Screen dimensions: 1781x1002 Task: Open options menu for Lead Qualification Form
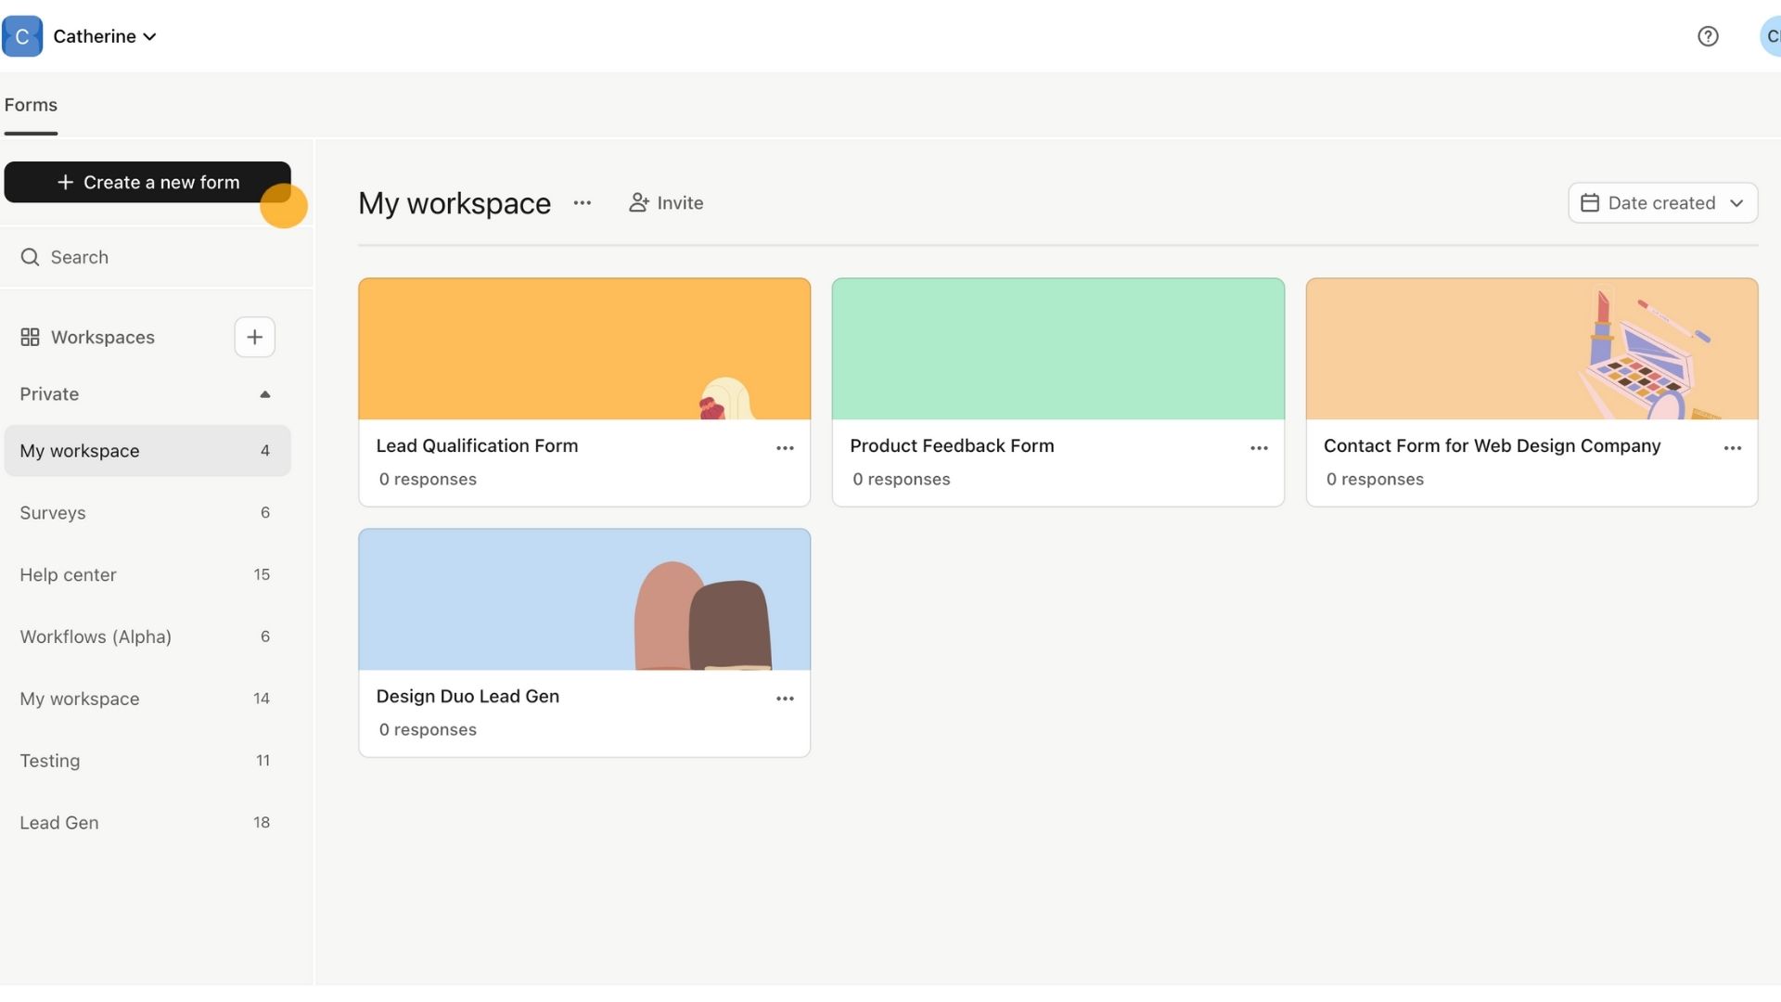[x=785, y=448]
